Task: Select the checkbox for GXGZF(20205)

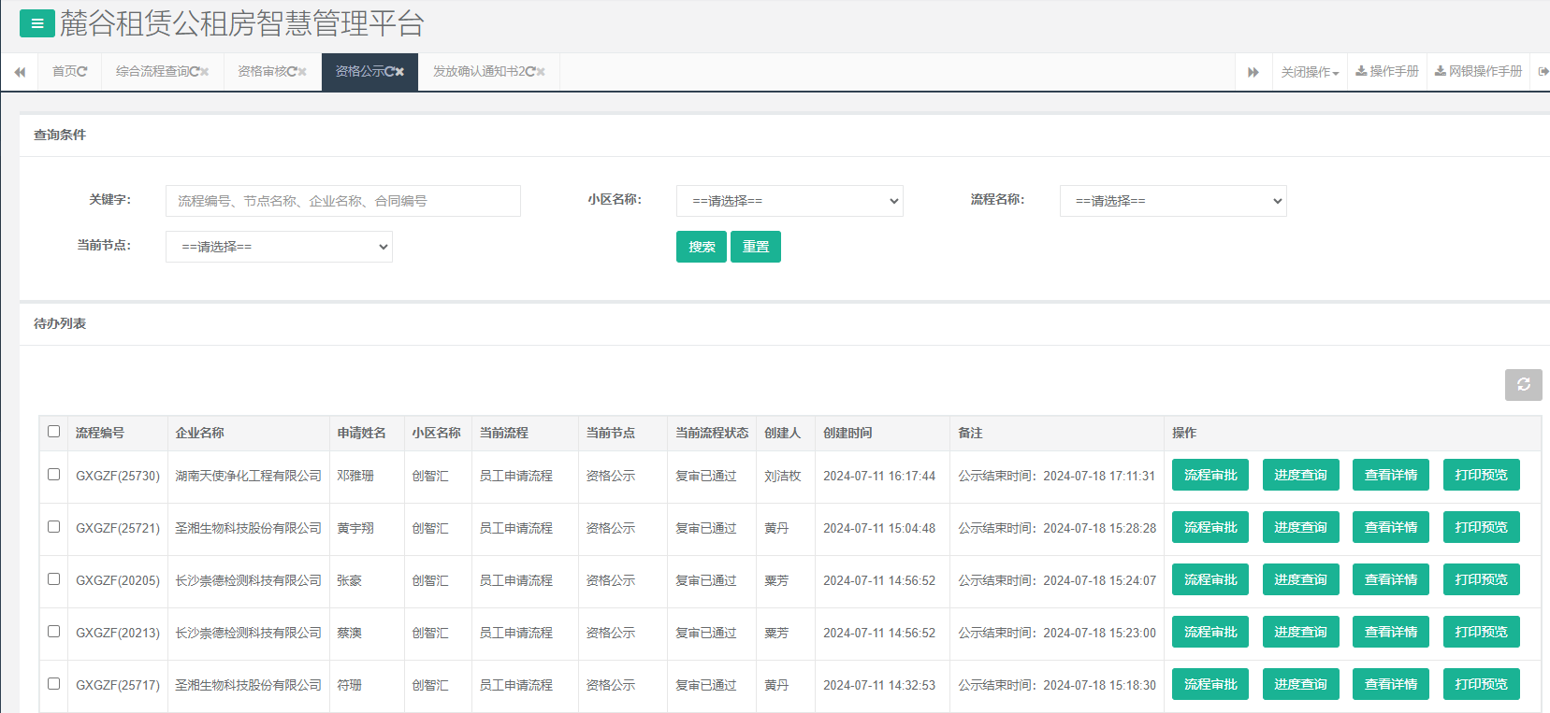Action: [x=54, y=579]
